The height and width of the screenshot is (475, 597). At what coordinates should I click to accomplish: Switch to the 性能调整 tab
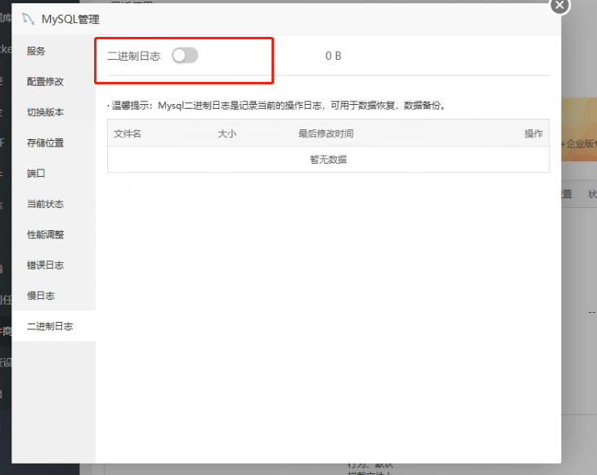click(45, 235)
